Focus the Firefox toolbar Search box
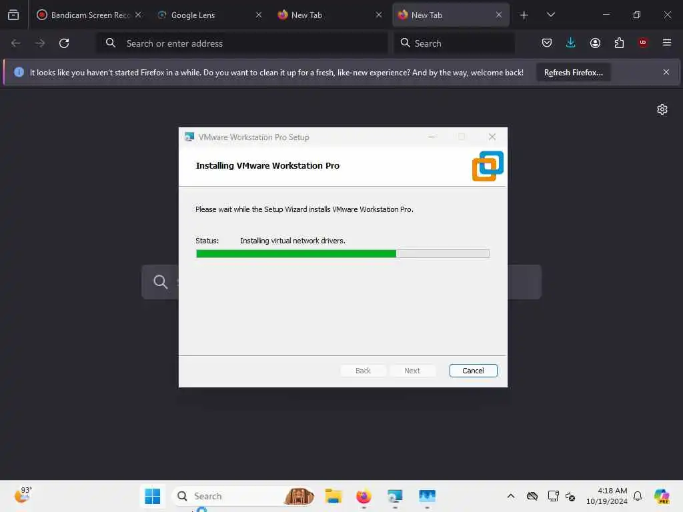Image resolution: width=683 pixels, height=512 pixels. 454,43
